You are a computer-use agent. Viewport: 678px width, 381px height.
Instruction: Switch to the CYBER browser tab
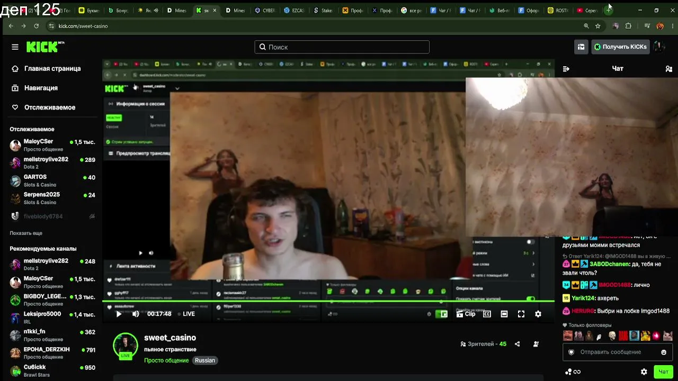pyautogui.click(x=265, y=10)
